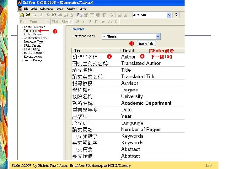226x169 pixels.
Task: Click the Translated Author field cell
Action: (153, 63)
